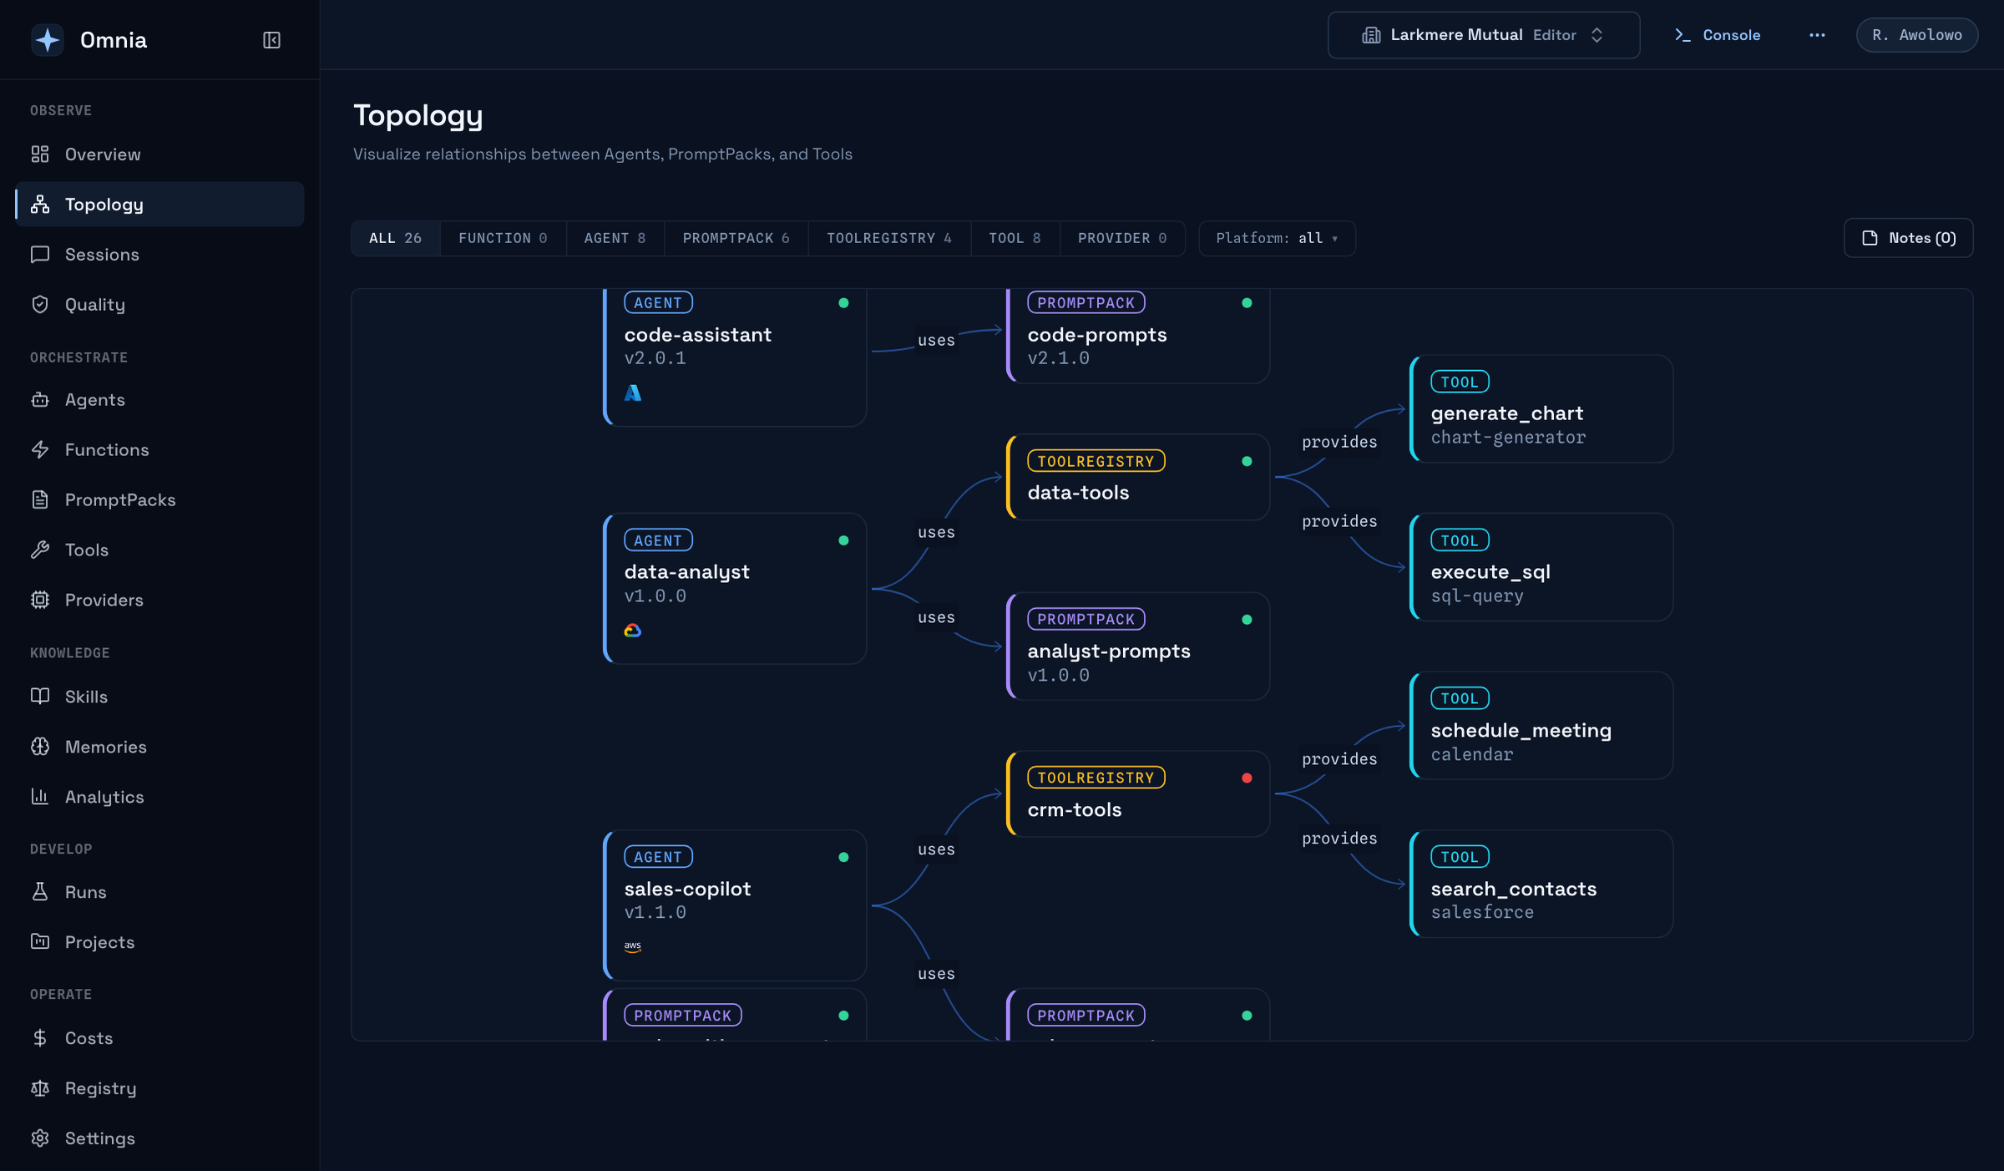
Task: Open Providers section
Action: (159, 600)
